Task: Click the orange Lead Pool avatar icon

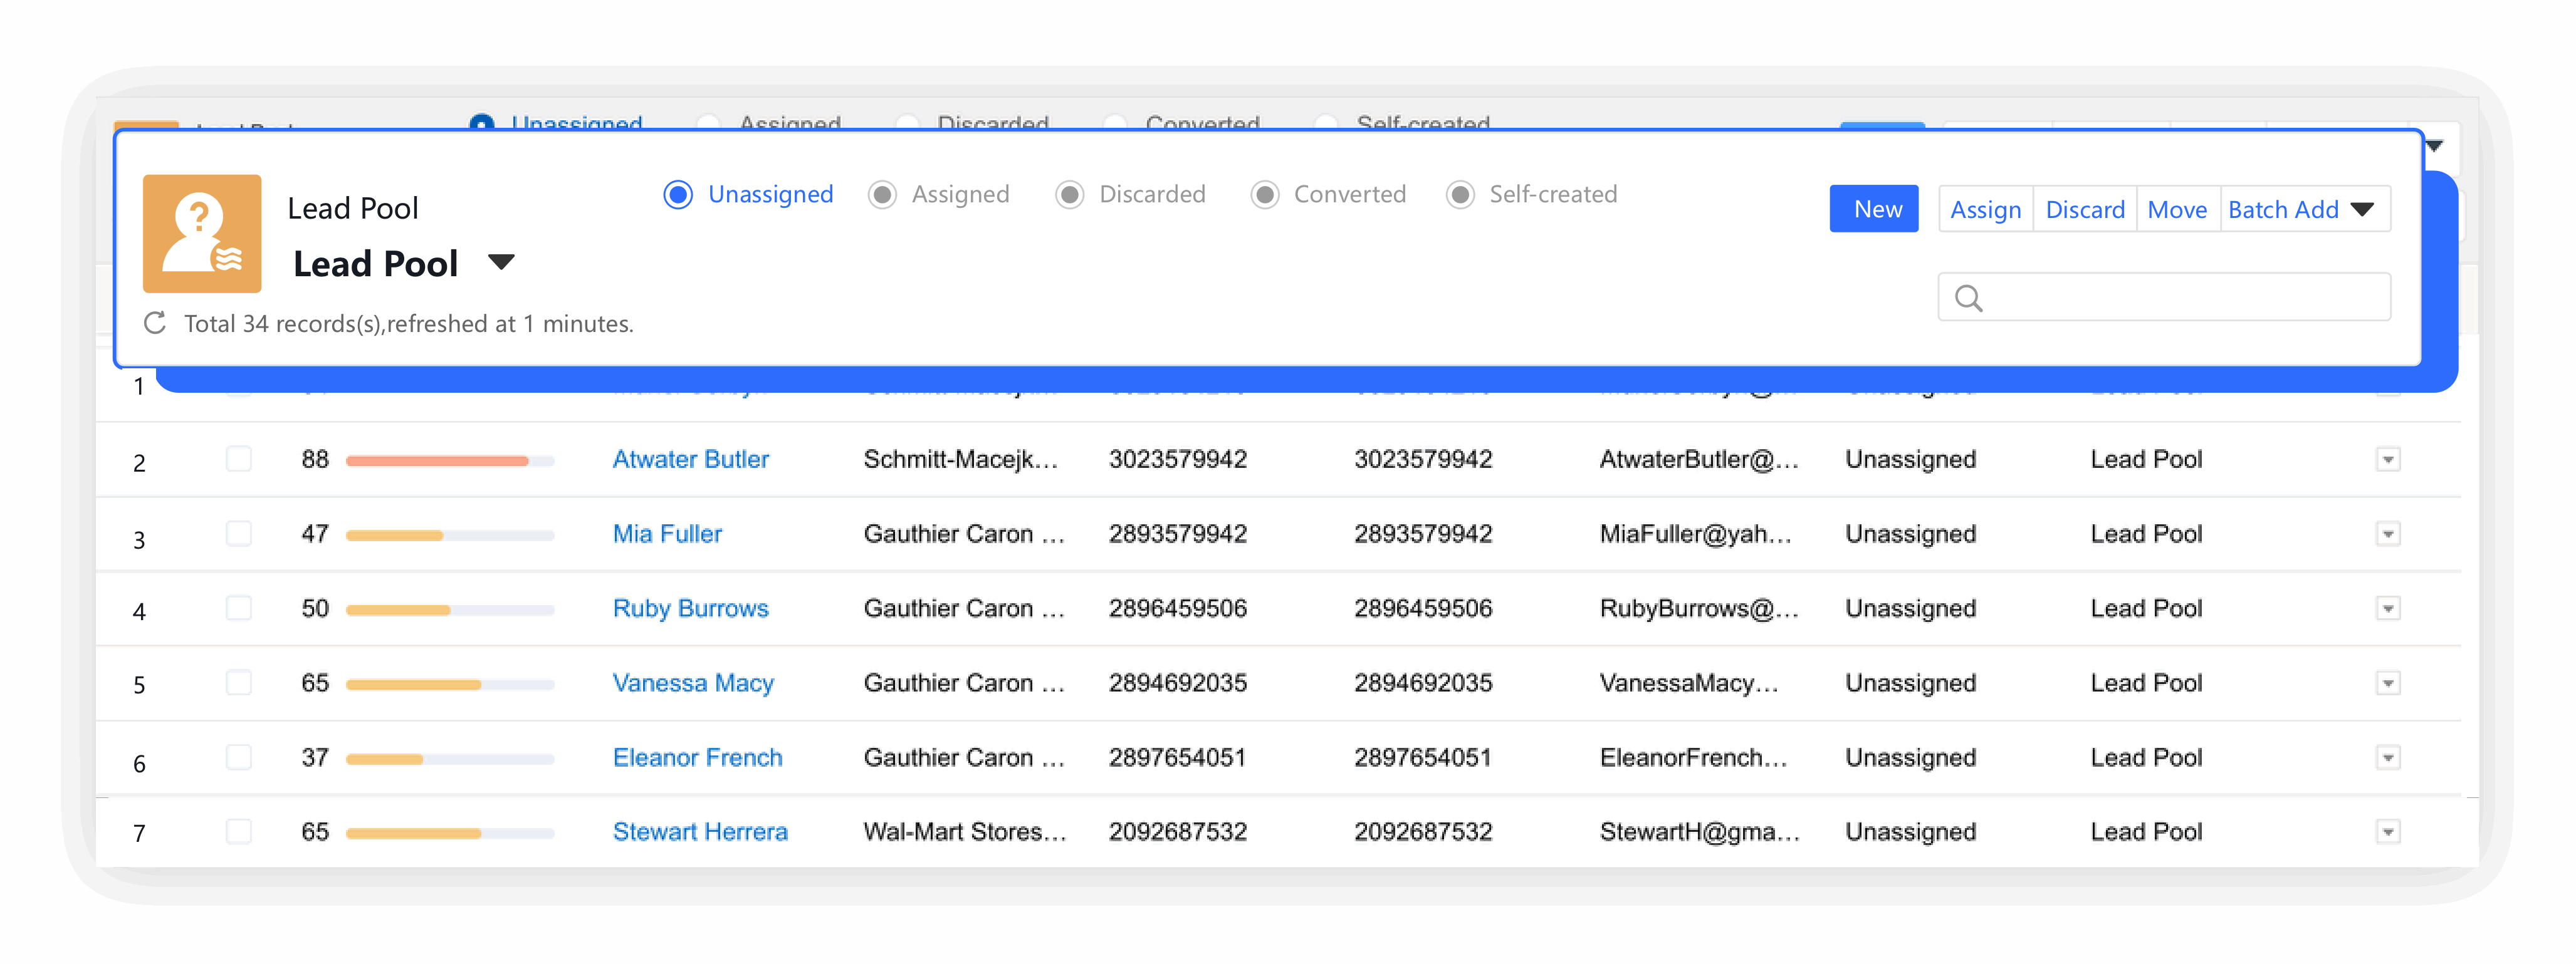Action: pos(202,234)
